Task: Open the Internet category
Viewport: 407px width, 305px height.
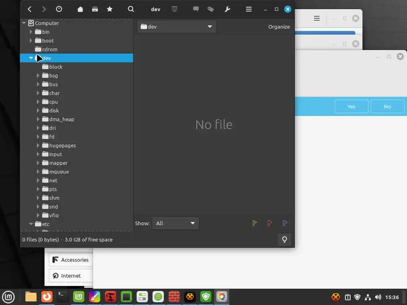Action: [x=71, y=276]
